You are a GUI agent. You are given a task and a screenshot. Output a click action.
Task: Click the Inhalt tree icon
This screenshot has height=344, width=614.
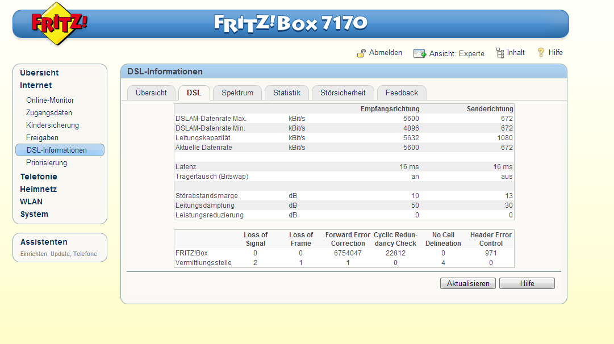[x=500, y=53]
